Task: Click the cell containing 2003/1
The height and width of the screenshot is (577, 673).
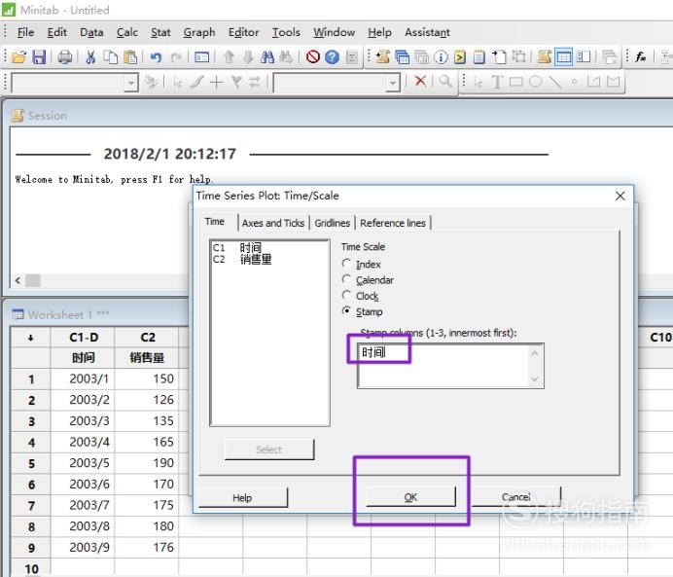Action: click(84, 379)
